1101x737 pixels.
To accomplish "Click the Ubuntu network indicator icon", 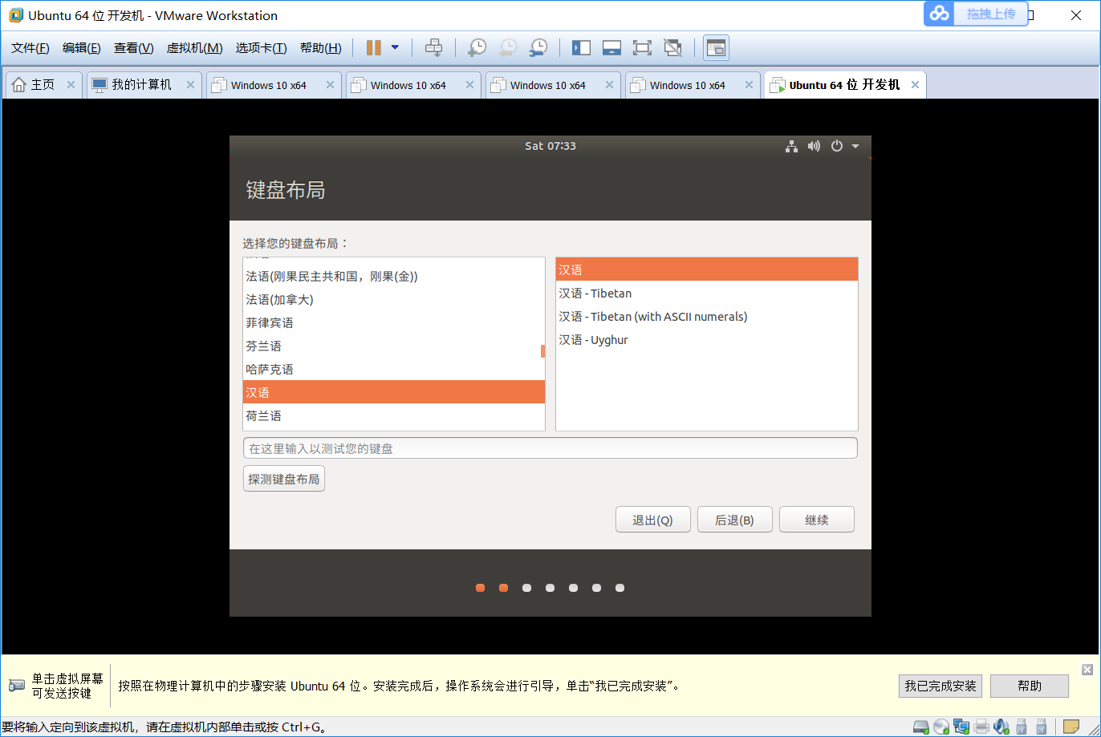I will (x=791, y=146).
